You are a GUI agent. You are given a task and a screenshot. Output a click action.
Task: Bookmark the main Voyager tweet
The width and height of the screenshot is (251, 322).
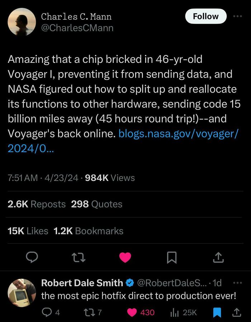tap(172, 257)
